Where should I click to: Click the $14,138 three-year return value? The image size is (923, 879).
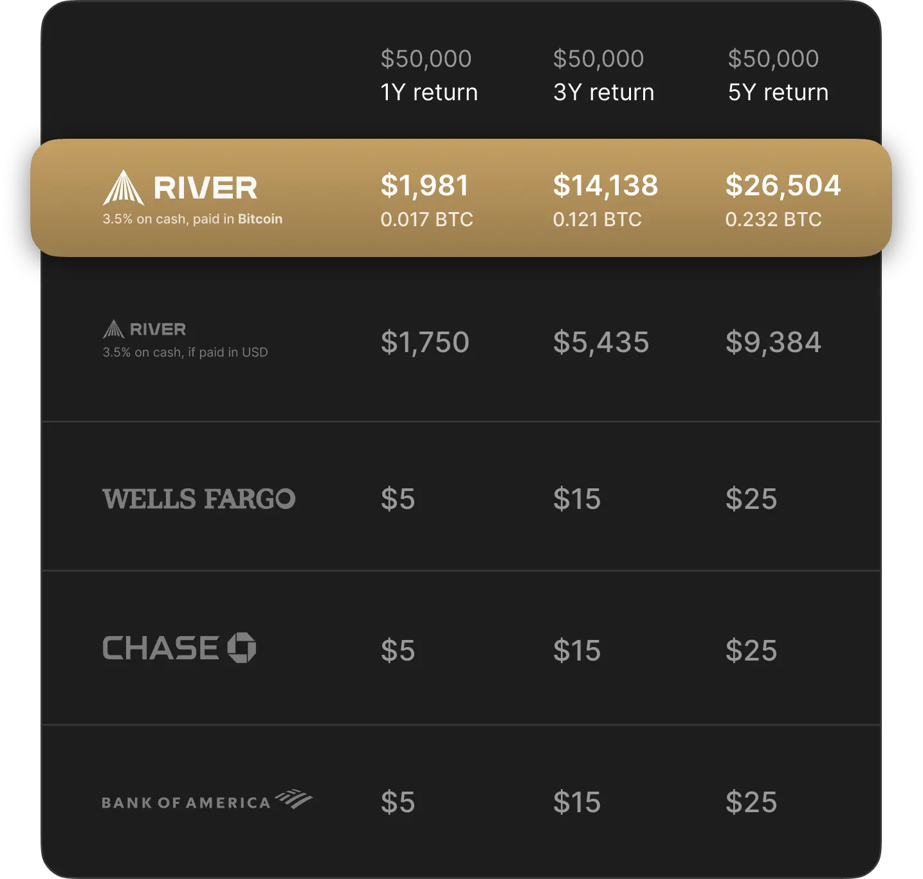point(605,186)
